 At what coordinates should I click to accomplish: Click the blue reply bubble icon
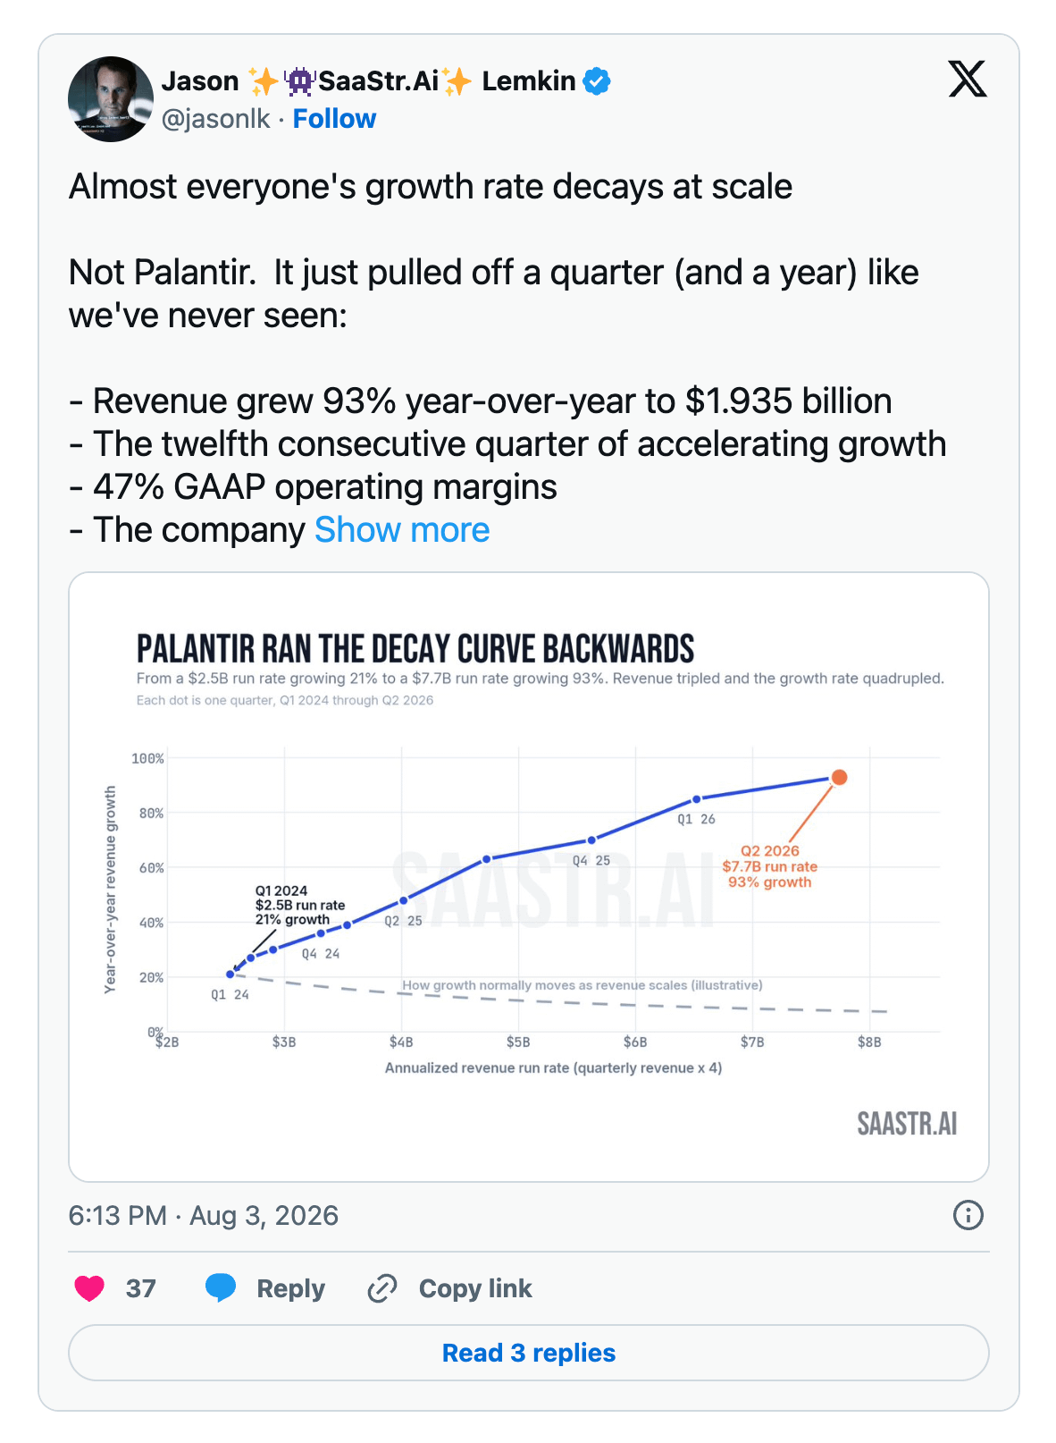point(221,1288)
